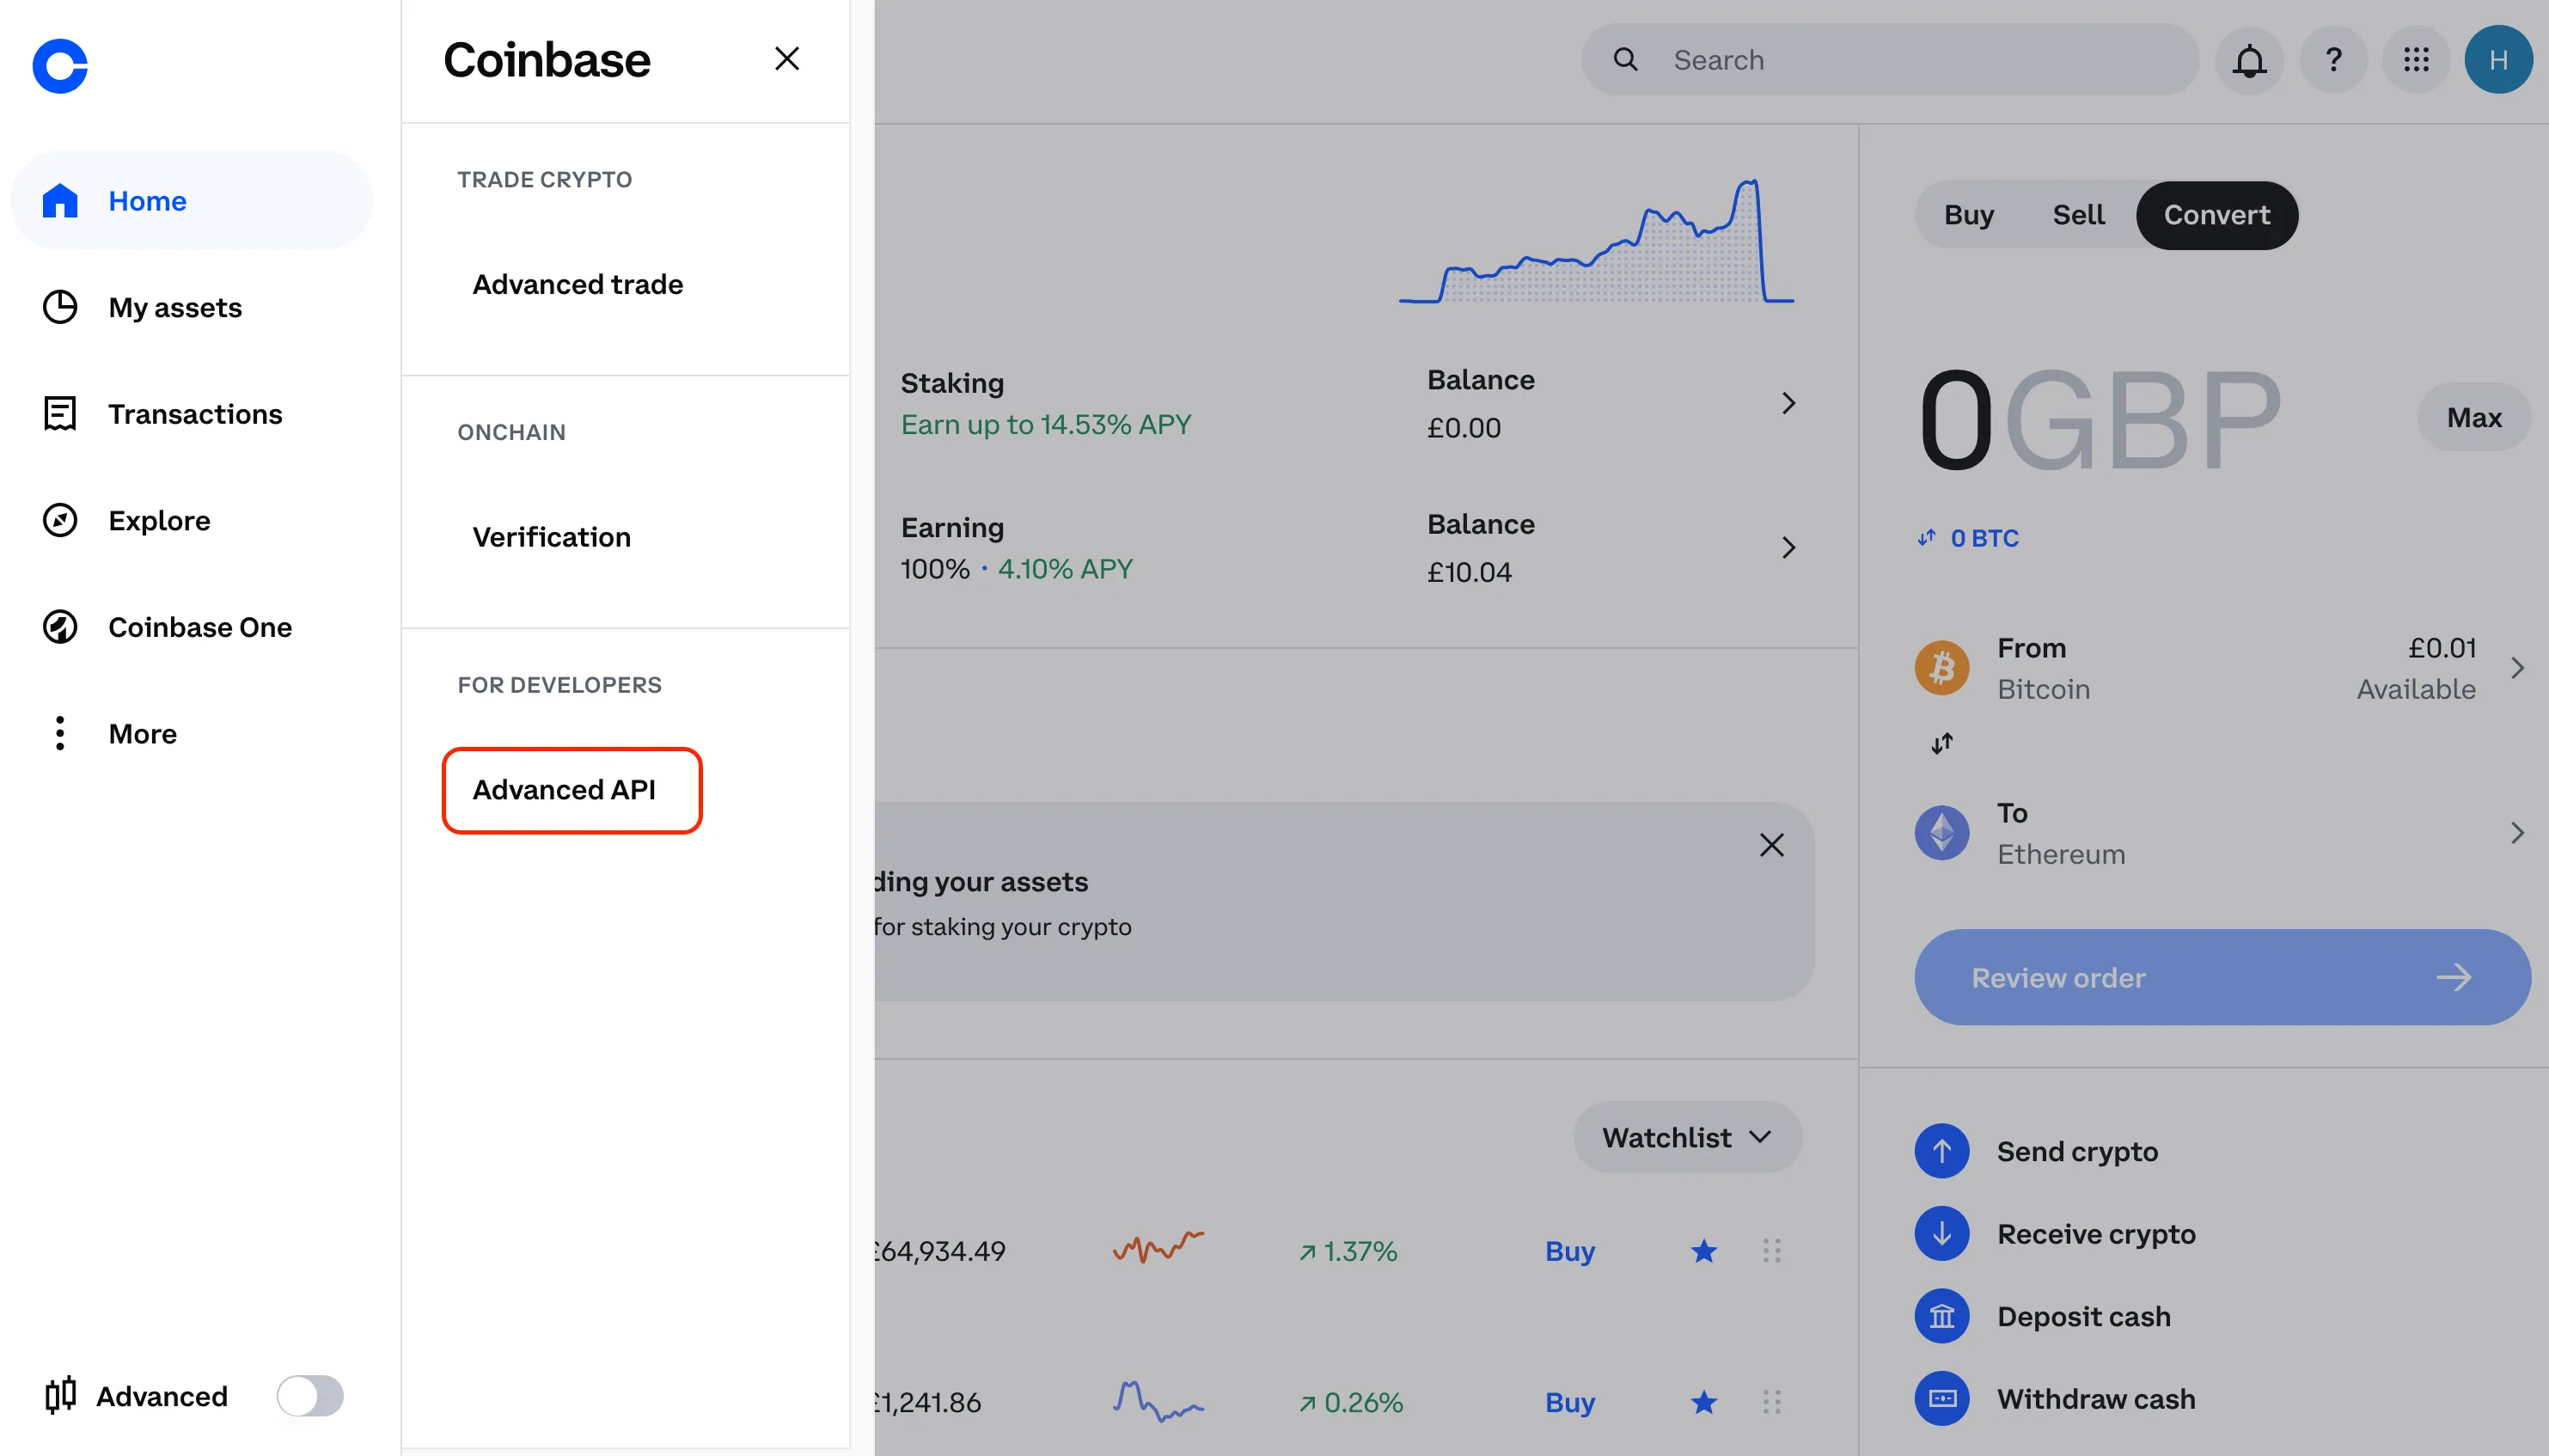
Task: Click the Advanced candlestick icon
Action: tap(60, 1394)
